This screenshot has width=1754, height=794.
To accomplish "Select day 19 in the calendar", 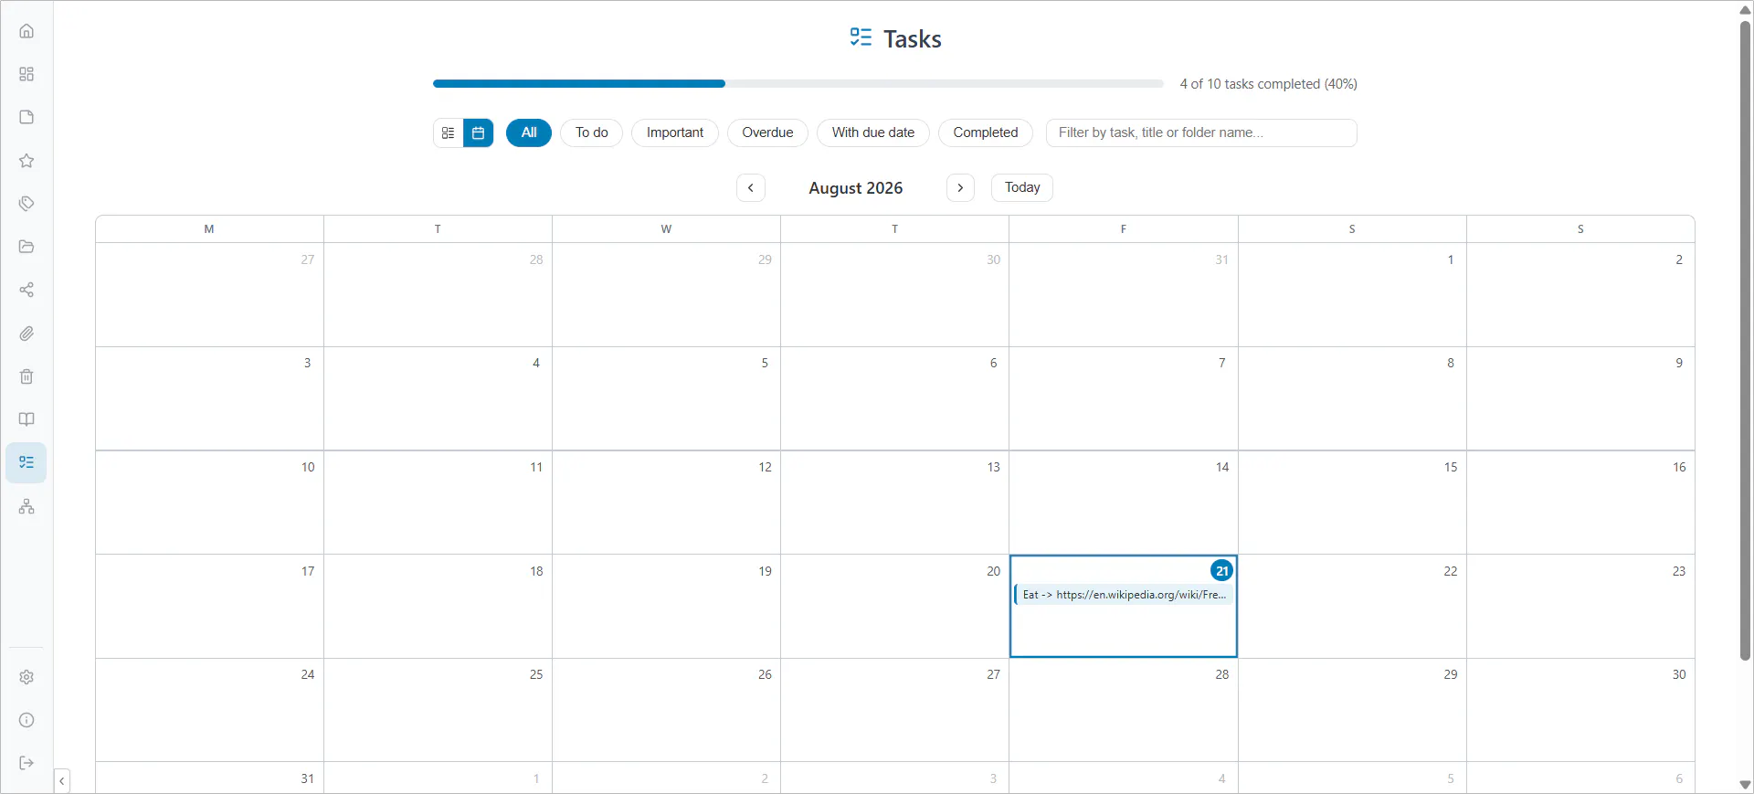I will point(666,606).
